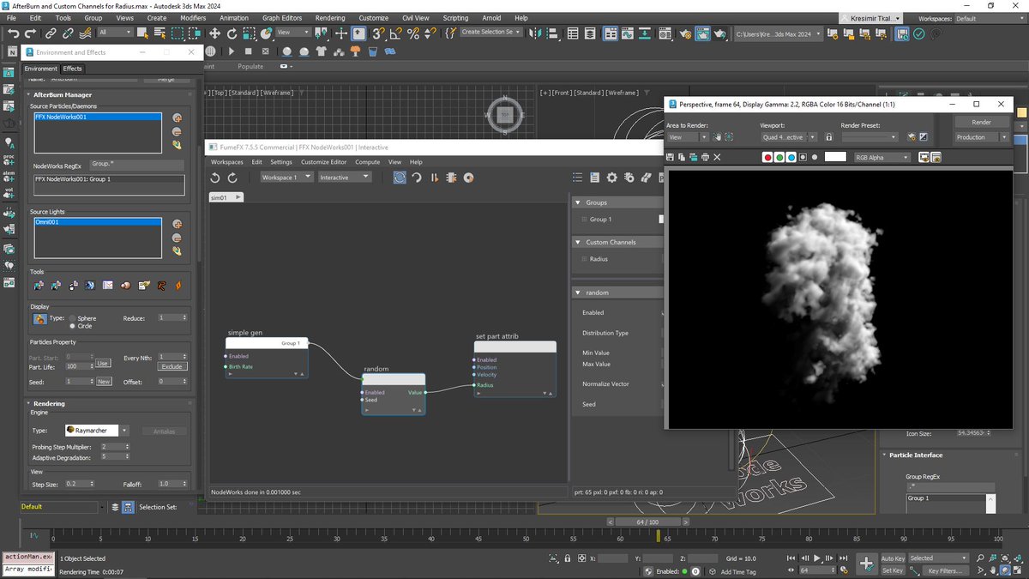Viewport: 1029px width, 579px height.
Task: Toggle monochrome display in render window
Action: [815, 157]
